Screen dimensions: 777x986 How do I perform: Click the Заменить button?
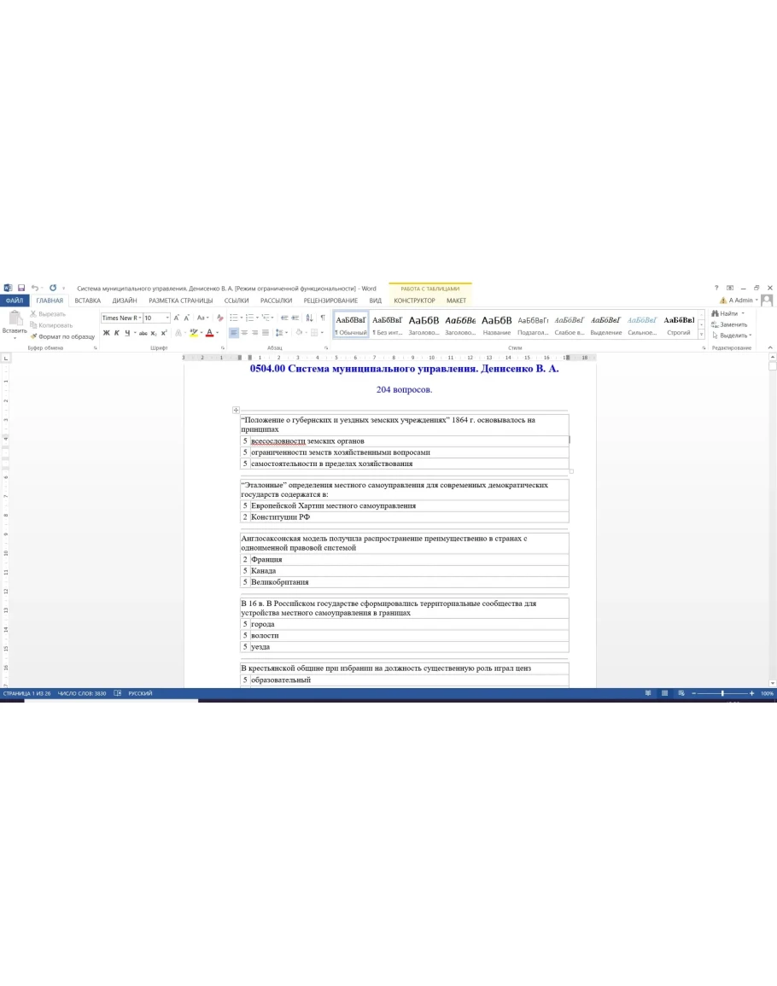tap(730, 324)
